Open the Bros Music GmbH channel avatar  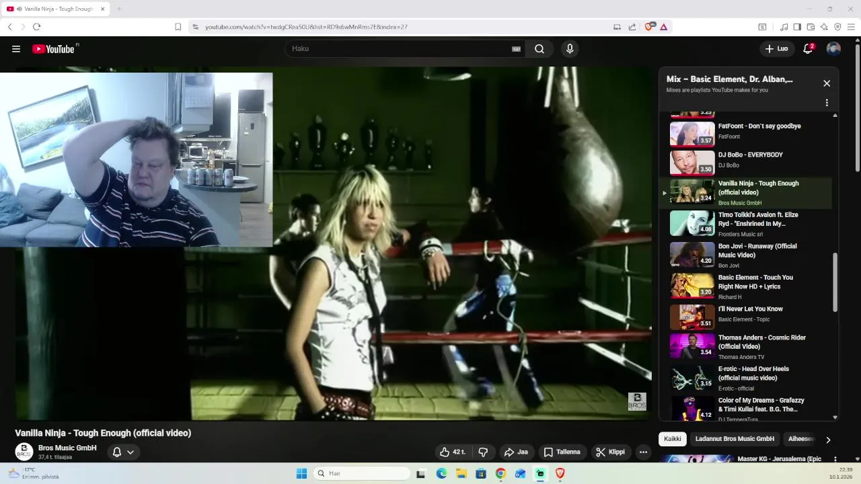(24, 452)
